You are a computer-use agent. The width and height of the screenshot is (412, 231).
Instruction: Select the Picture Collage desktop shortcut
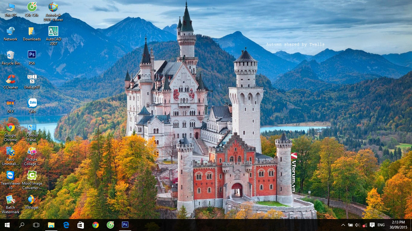point(32,156)
